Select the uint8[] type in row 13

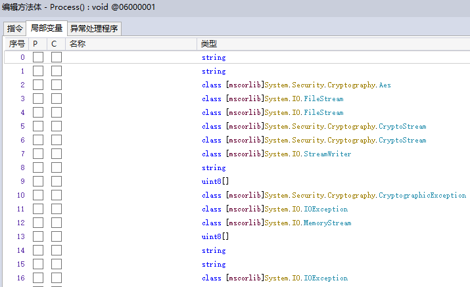pyautogui.click(x=215, y=236)
